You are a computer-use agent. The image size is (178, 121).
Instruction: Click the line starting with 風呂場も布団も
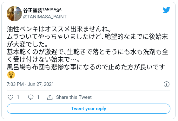coord(86,67)
